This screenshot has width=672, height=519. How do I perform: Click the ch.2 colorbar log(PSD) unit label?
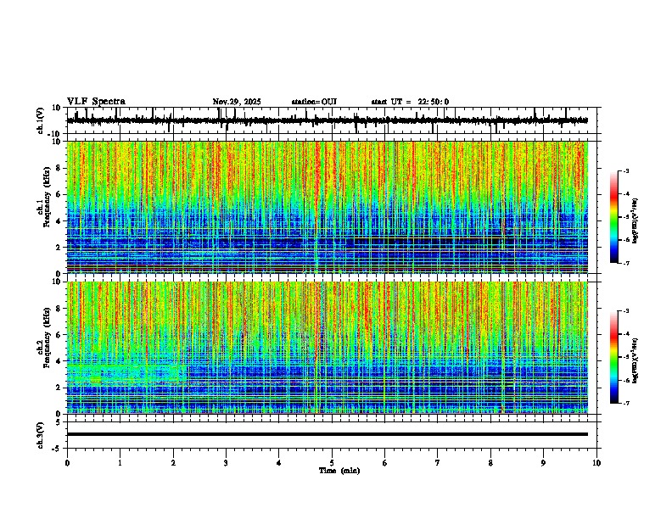tap(636, 360)
